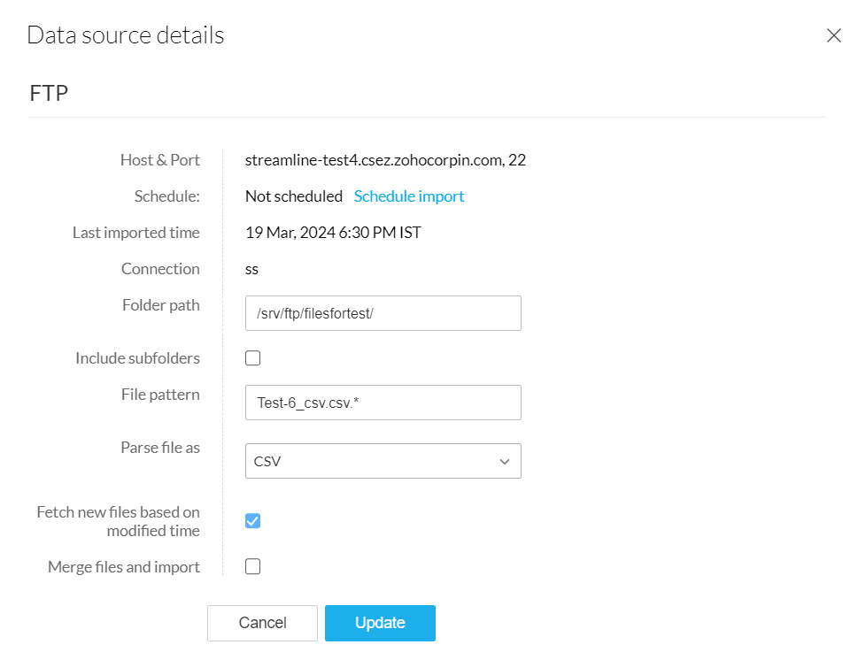
Task: Focus the File pattern text box
Action: [383, 403]
